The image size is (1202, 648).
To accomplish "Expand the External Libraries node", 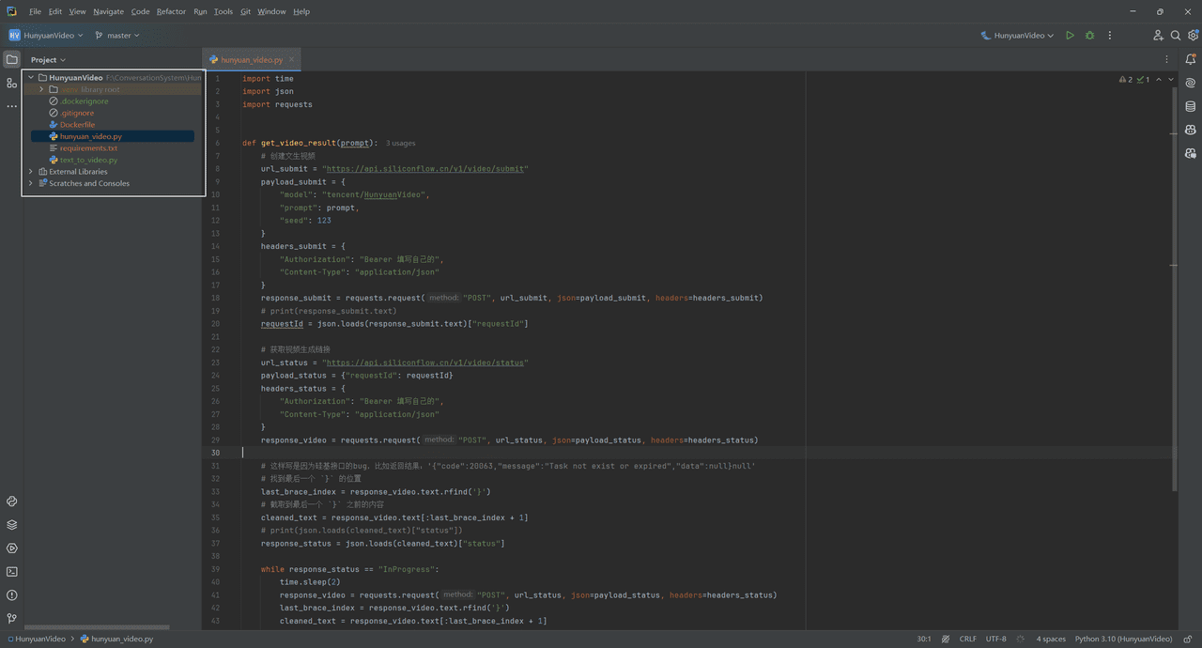I will point(31,172).
